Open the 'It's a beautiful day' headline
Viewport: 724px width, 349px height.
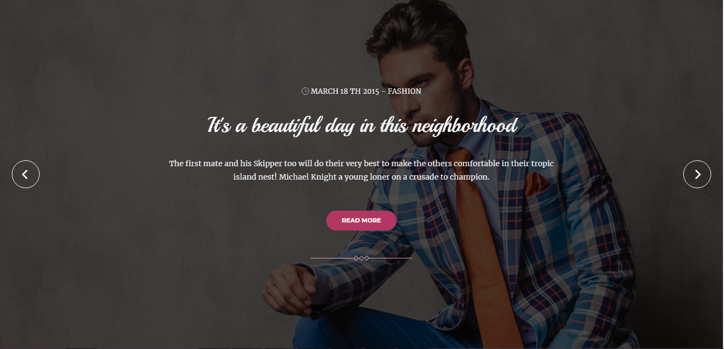click(x=362, y=127)
